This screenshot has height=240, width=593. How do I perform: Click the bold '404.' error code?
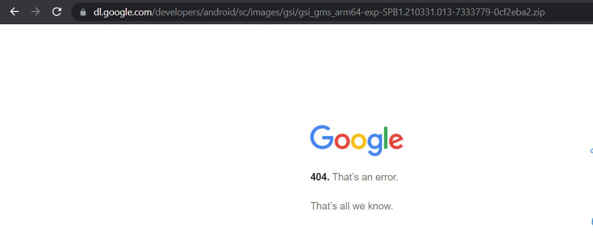320,177
